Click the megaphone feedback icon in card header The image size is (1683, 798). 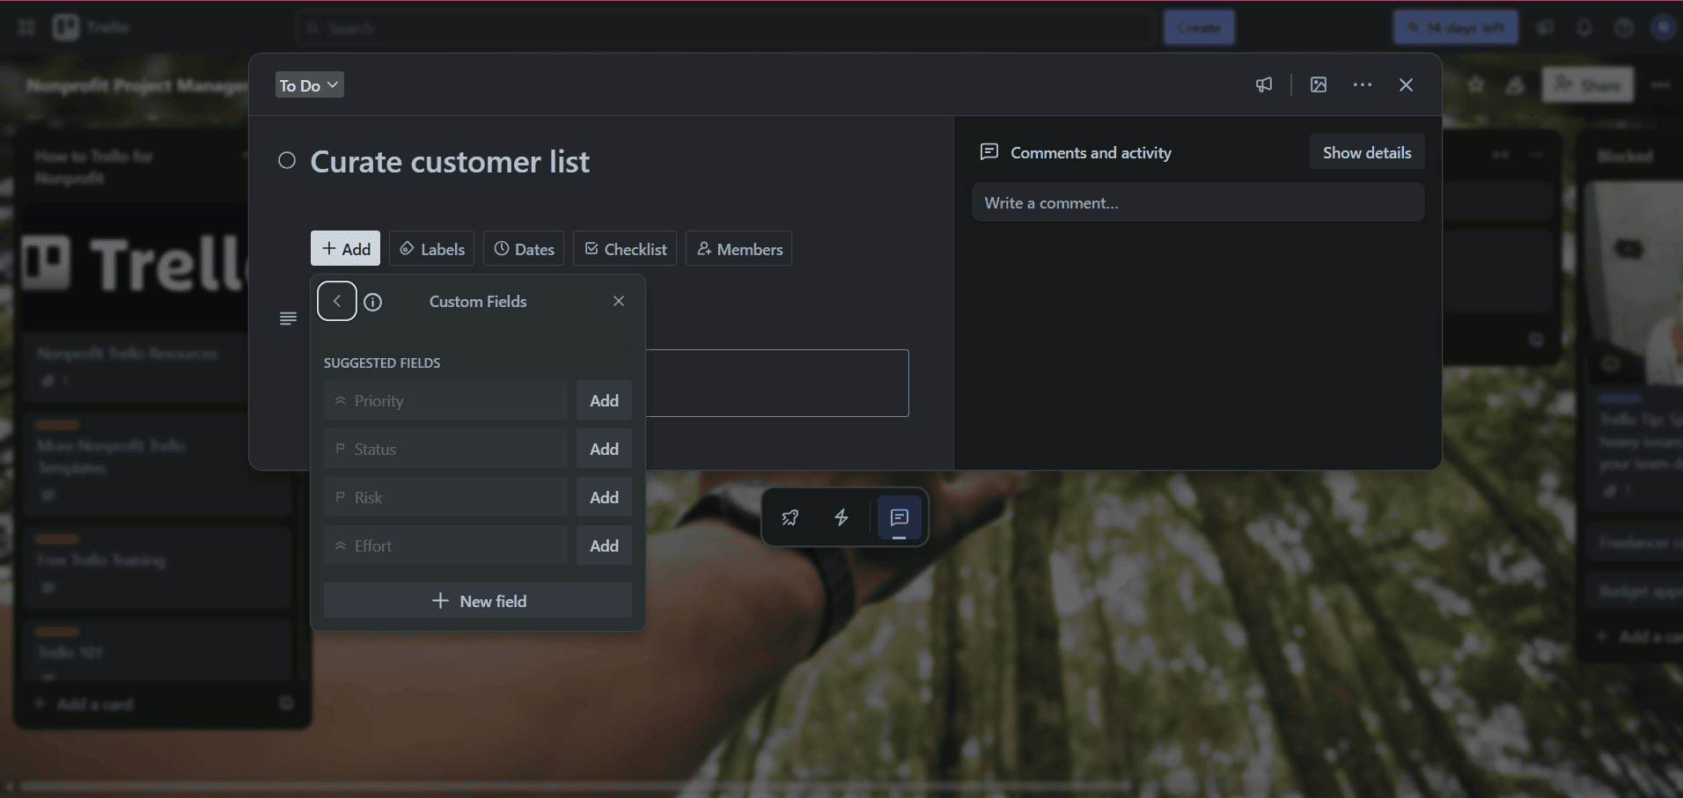pyautogui.click(x=1264, y=84)
